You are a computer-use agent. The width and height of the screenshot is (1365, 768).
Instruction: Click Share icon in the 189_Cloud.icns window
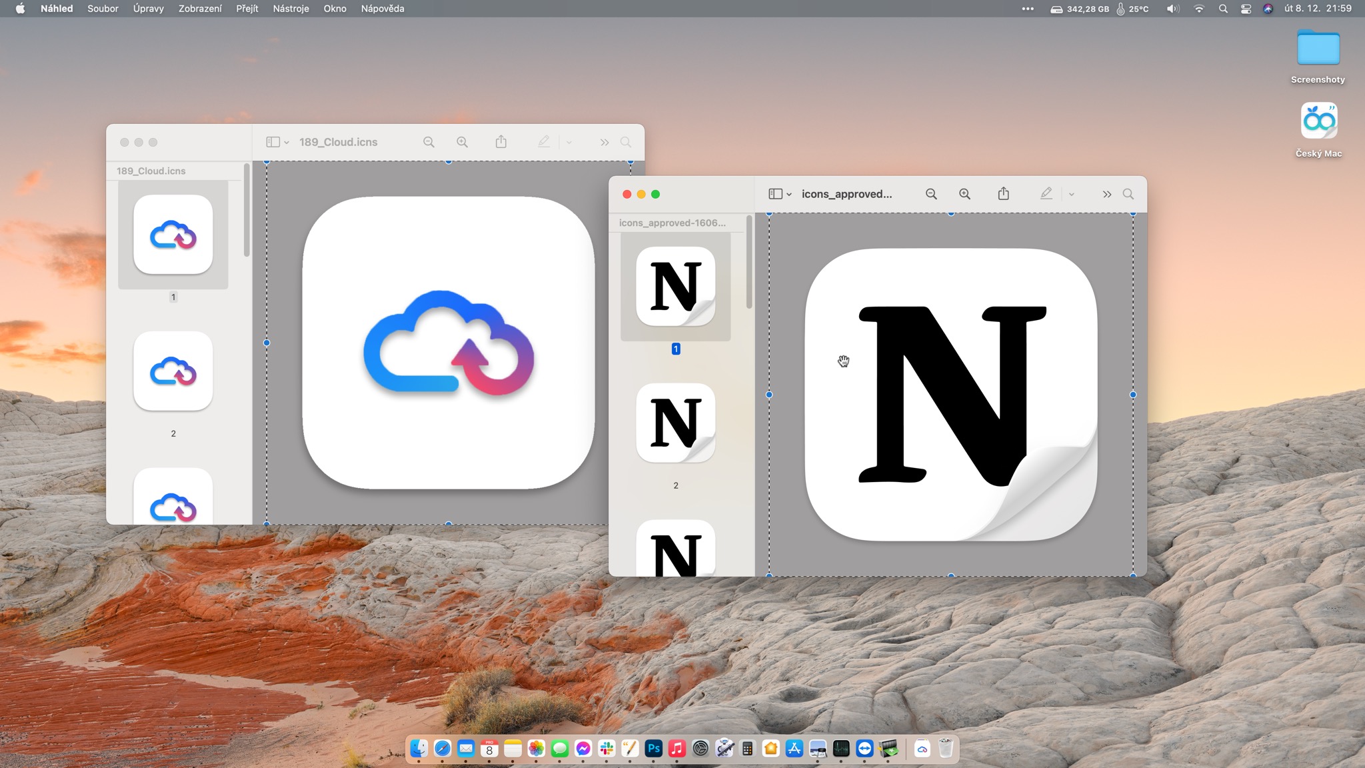click(x=501, y=142)
